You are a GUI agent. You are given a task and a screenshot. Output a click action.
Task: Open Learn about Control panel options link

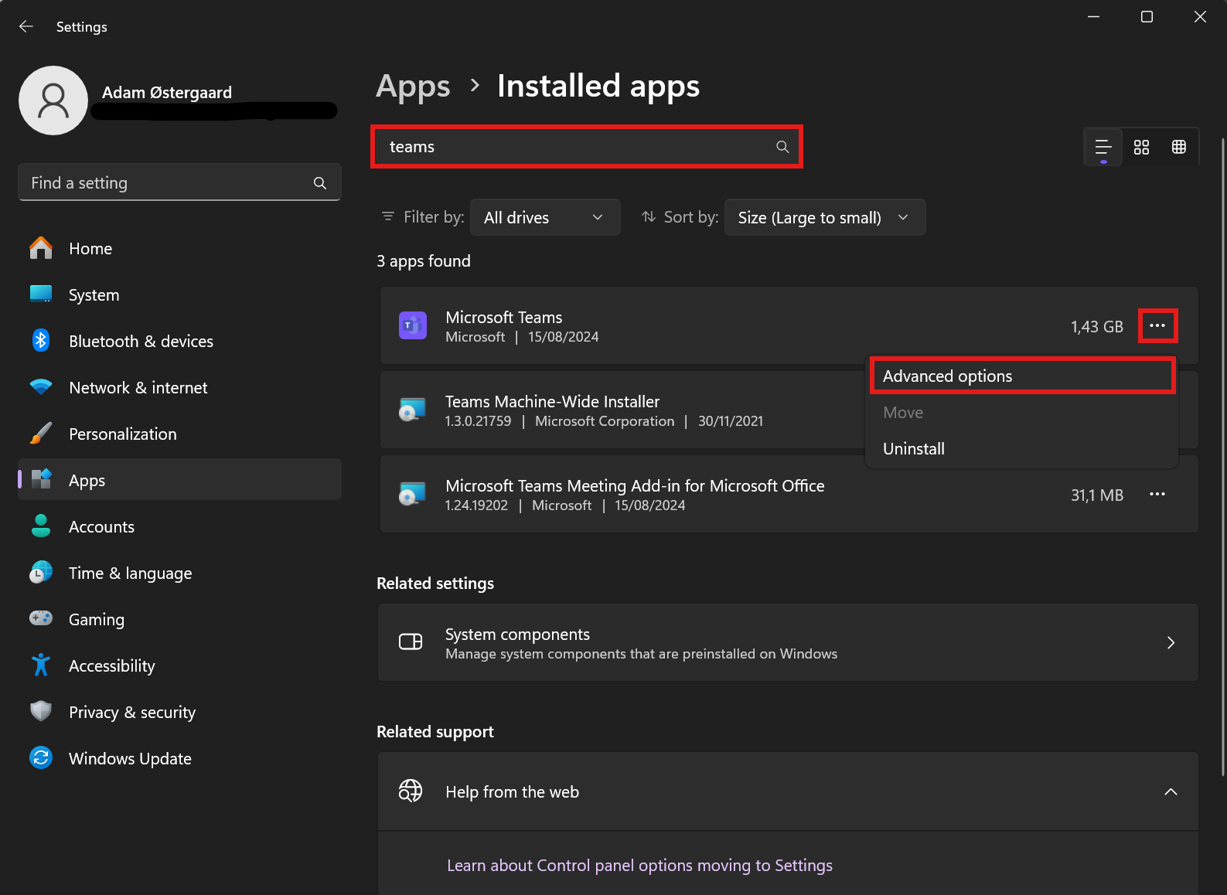(639, 866)
